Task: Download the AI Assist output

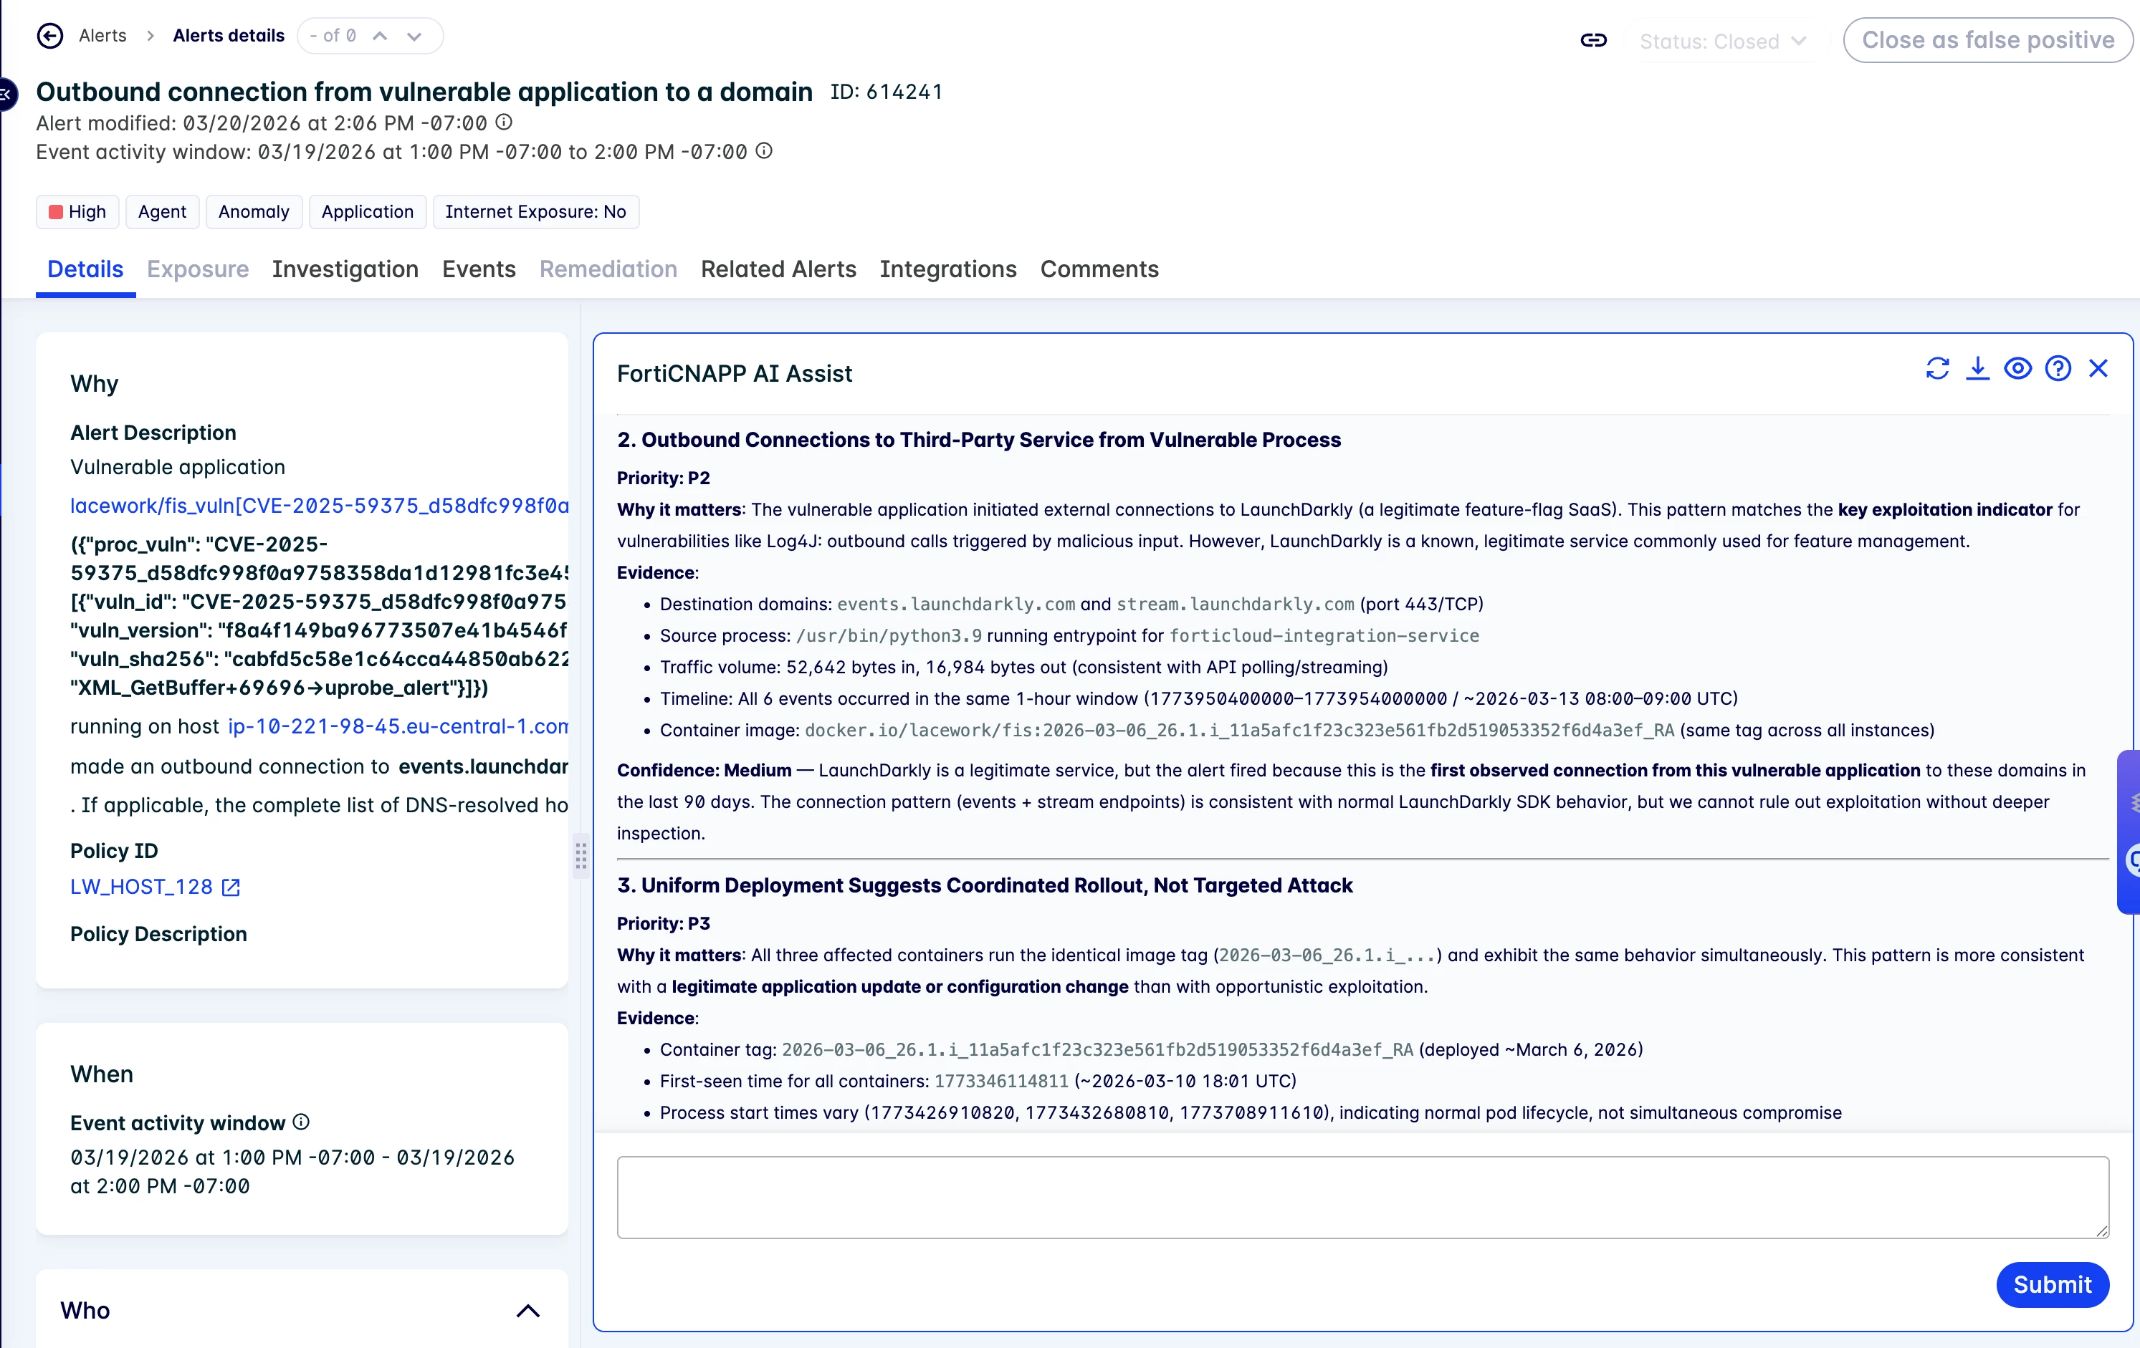Action: pos(1977,367)
